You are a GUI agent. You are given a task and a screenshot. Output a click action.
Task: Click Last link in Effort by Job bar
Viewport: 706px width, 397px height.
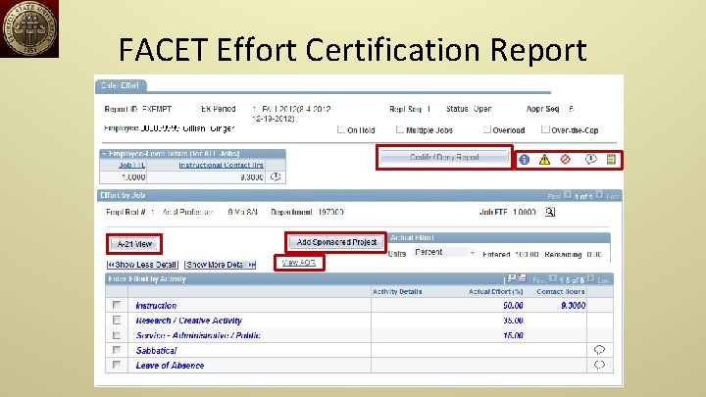pos(612,196)
